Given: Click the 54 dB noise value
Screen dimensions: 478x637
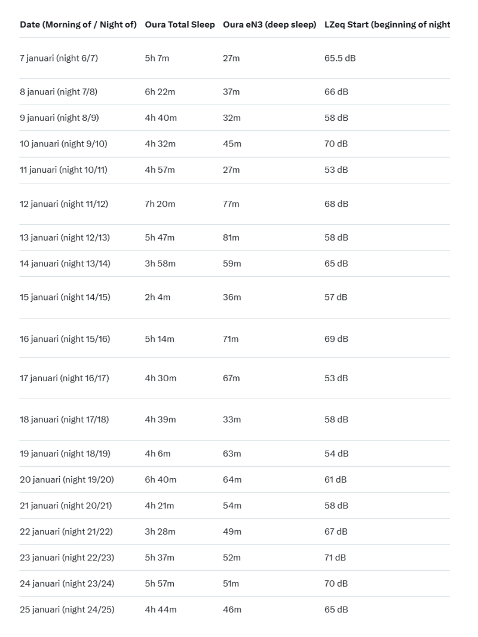Looking at the screenshot, I should click(336, 454).
